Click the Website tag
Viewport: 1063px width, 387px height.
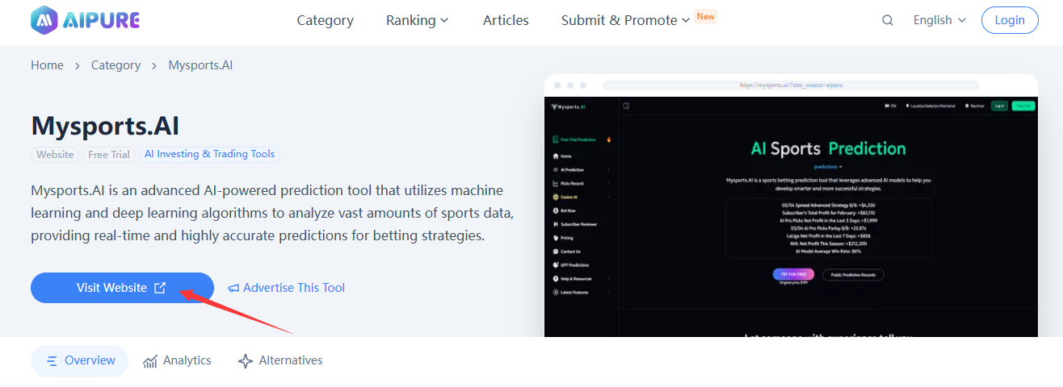point(55,154)
